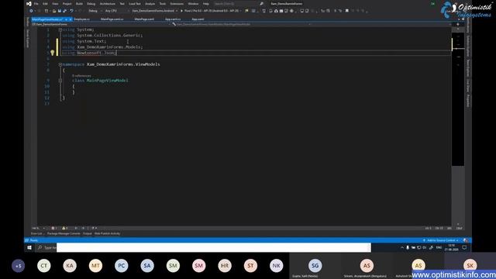Viewport: 496px width, 279px height.
Task: Click the MainPageViewModel class name
Action: click(x=107, y=81)
